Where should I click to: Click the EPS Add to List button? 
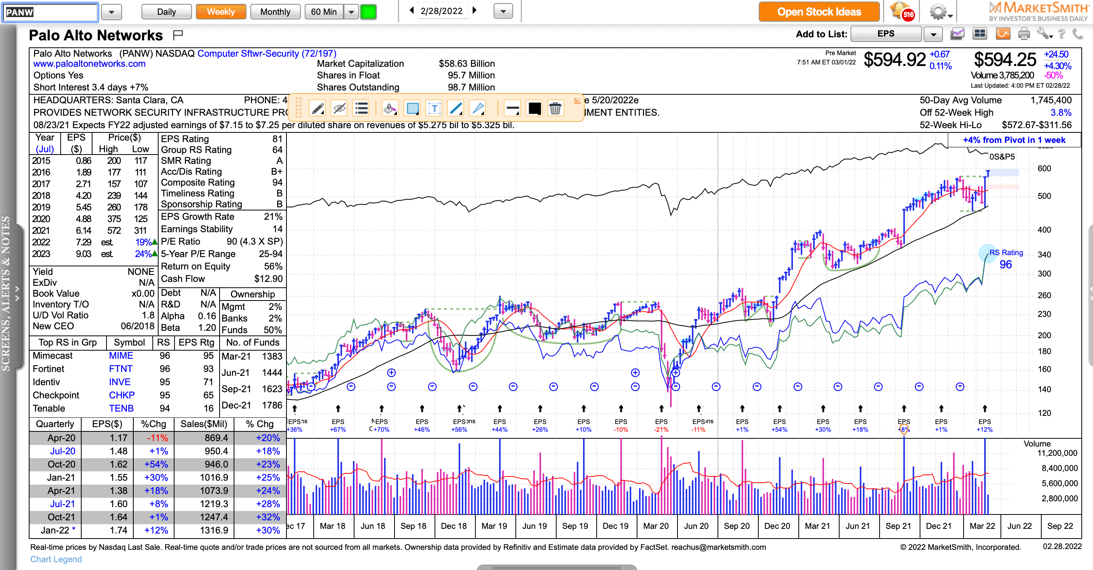click(x=886, y=34)
